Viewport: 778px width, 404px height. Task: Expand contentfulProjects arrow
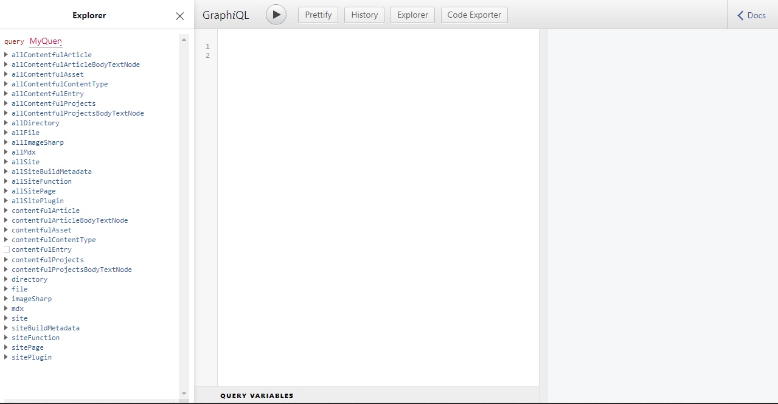pos(6,260)
